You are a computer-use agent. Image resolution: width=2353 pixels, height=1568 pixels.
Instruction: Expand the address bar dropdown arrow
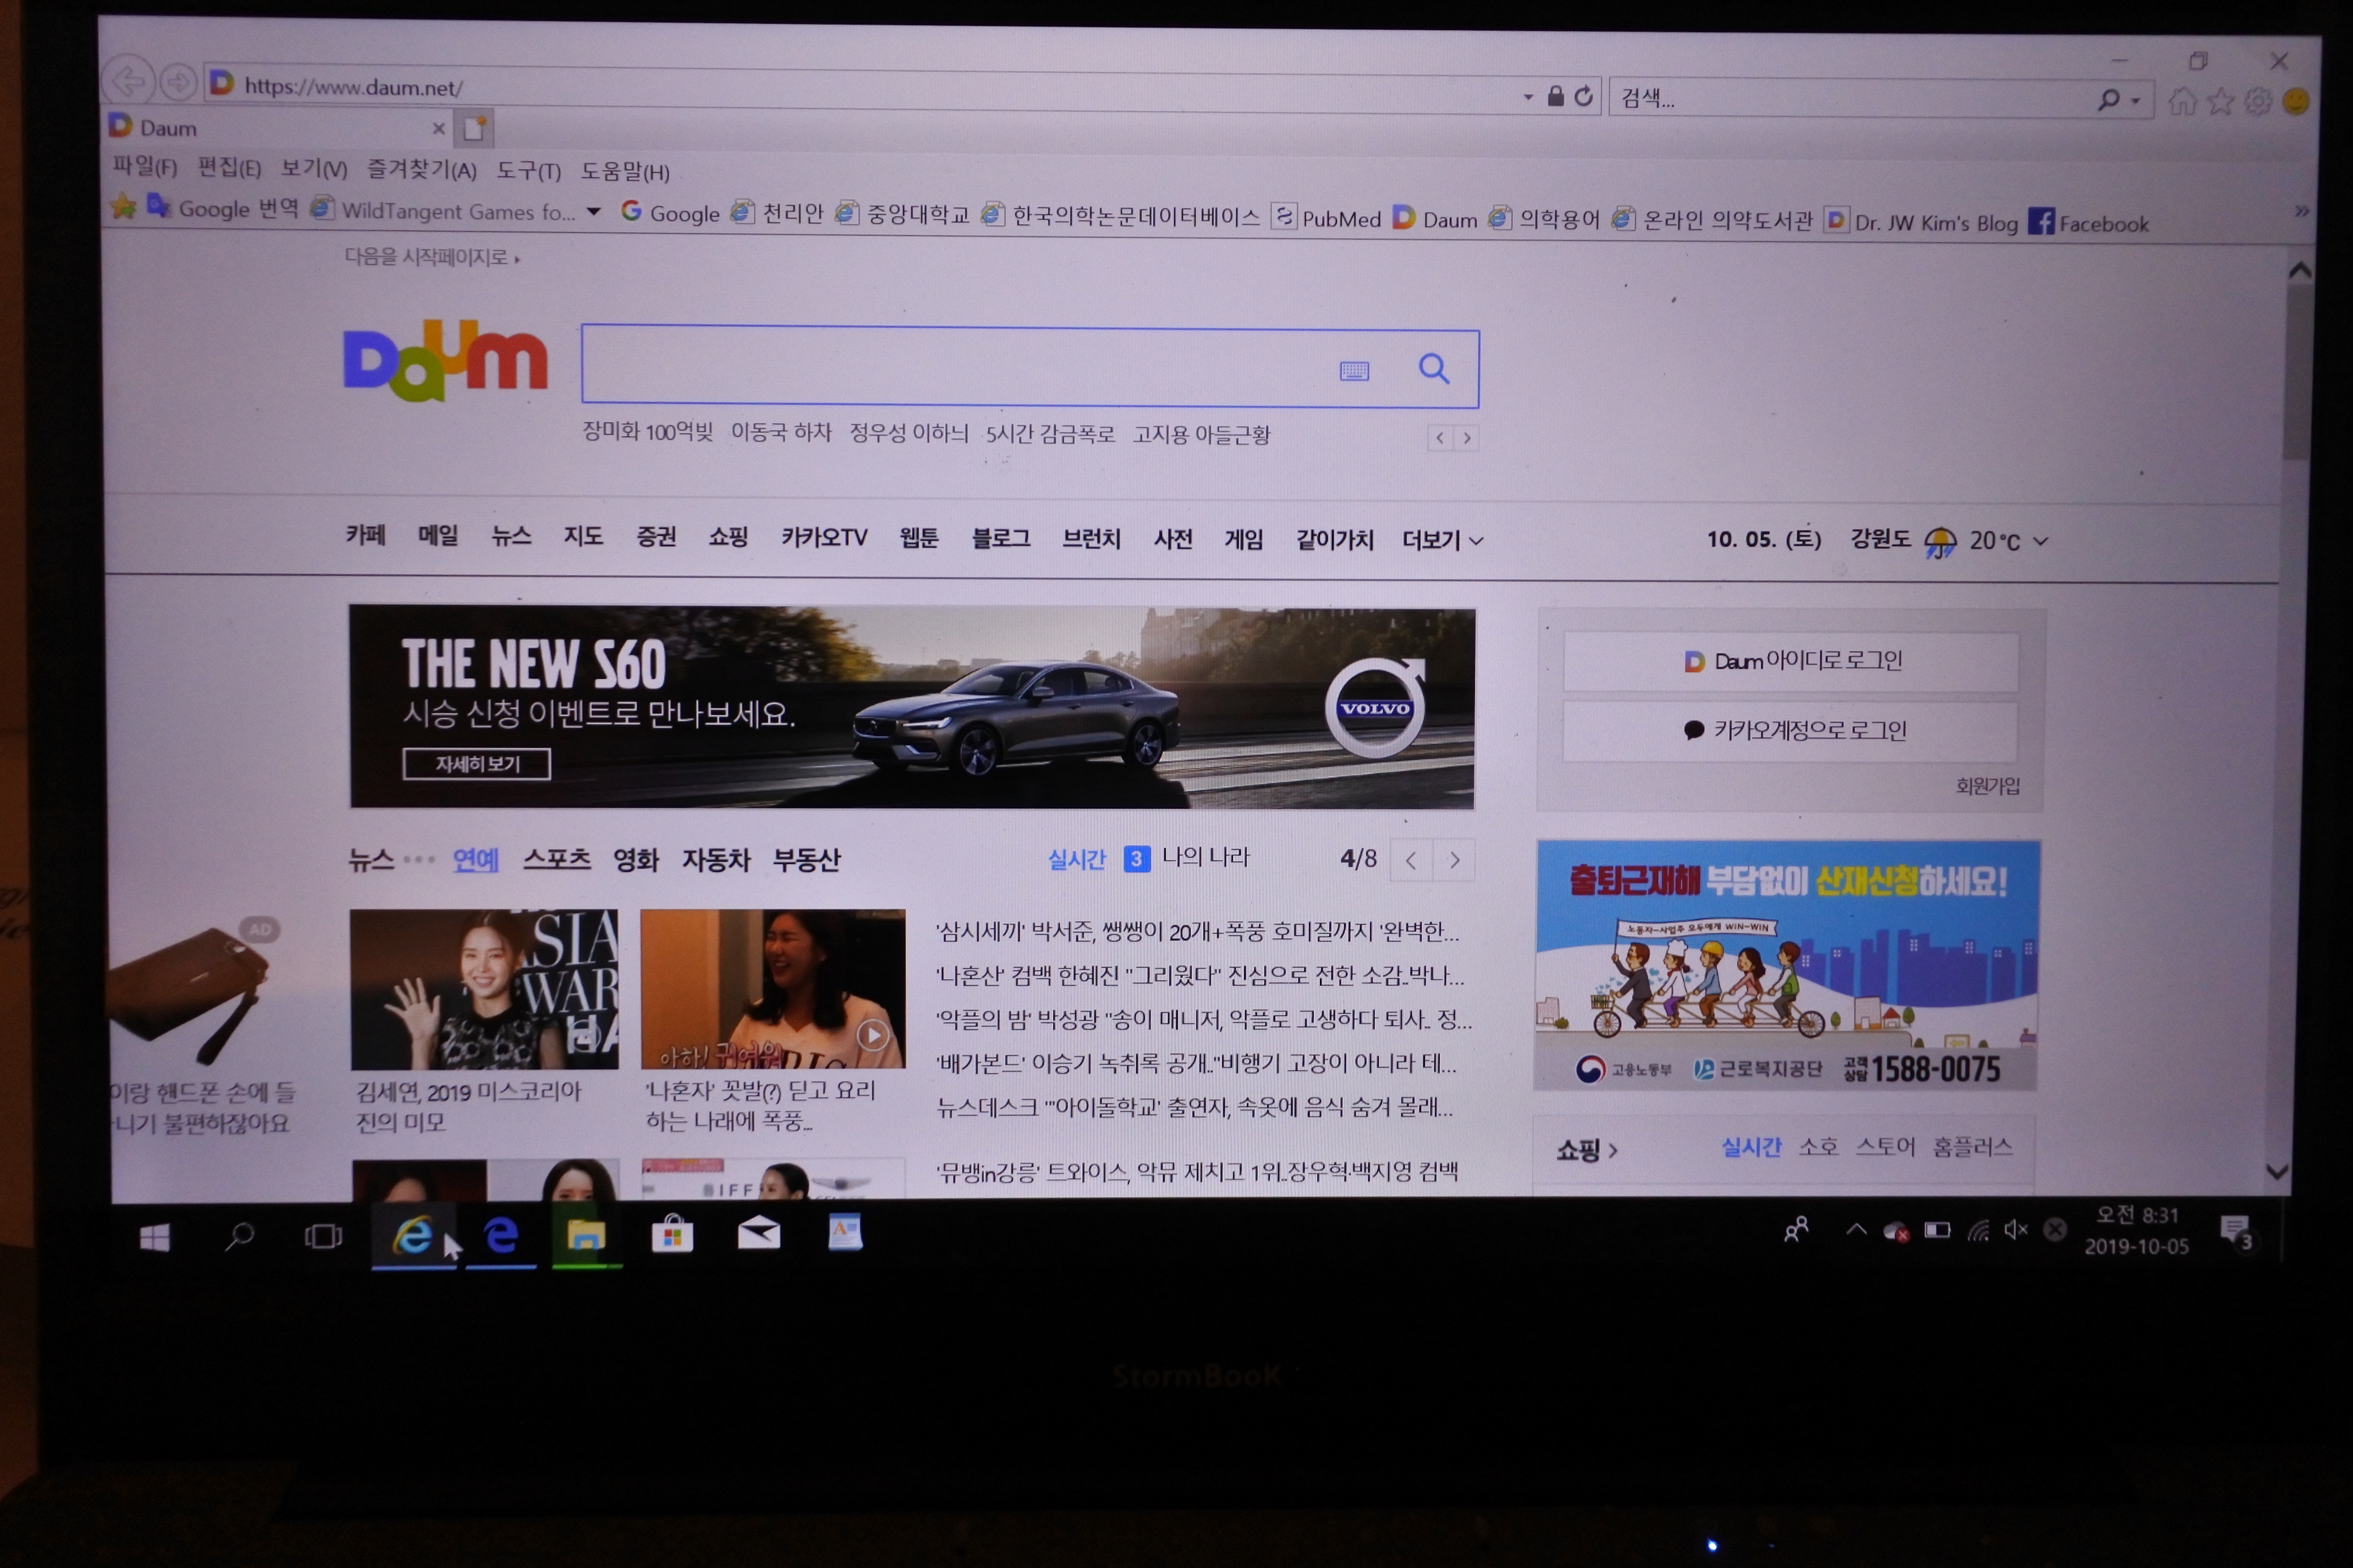[x=1528, y=96]
